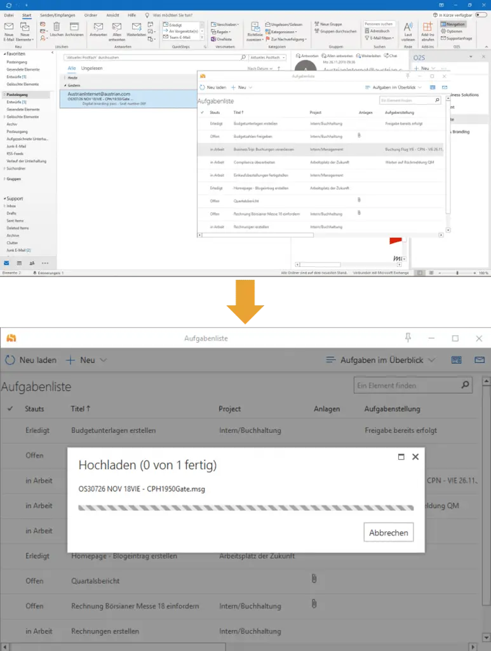Open the Ordner ribbon tab
Screen dimensions: 491x651
(x=90, y=15)
